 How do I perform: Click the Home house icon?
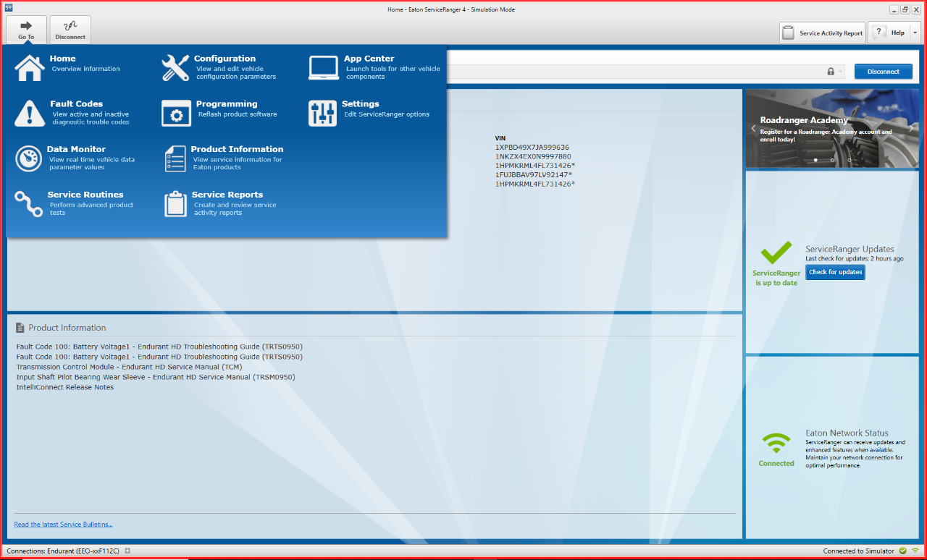click(x=29, y=67)
